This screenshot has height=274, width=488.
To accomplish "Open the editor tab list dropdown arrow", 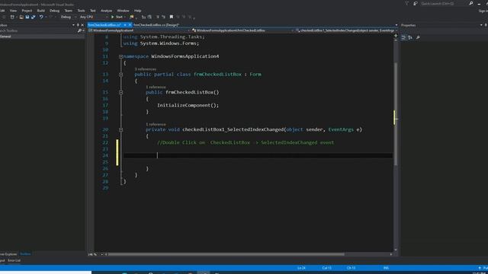I will point(396,25).
